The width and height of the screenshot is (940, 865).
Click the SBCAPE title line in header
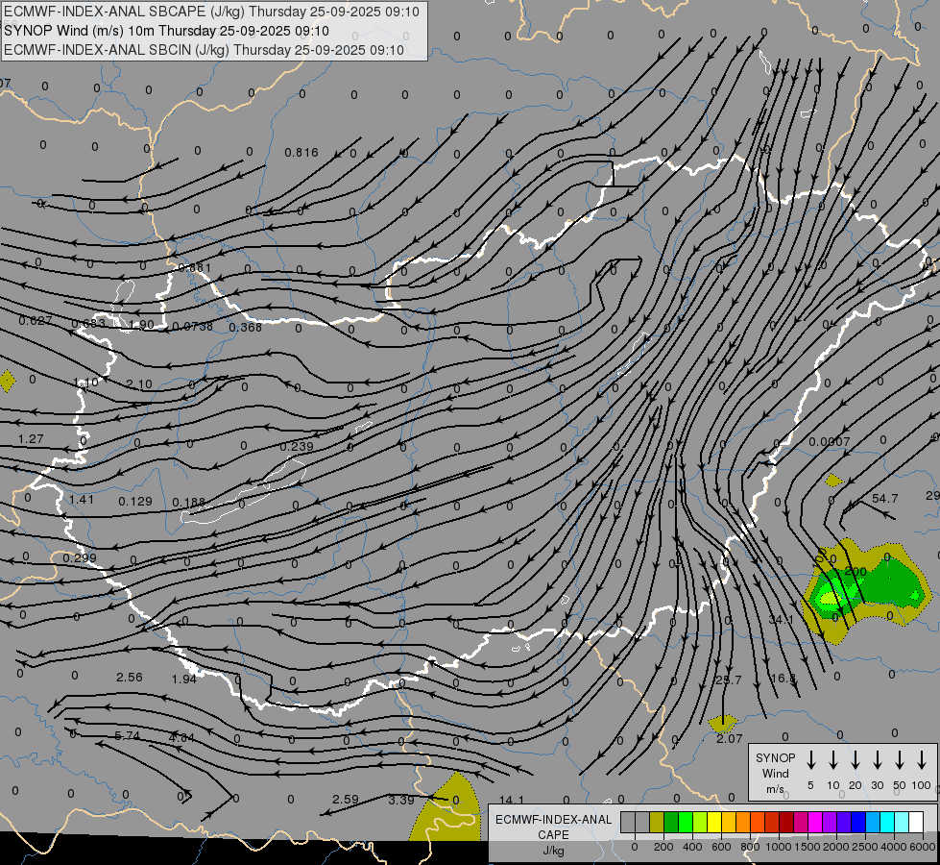click(x=211, y=12)
